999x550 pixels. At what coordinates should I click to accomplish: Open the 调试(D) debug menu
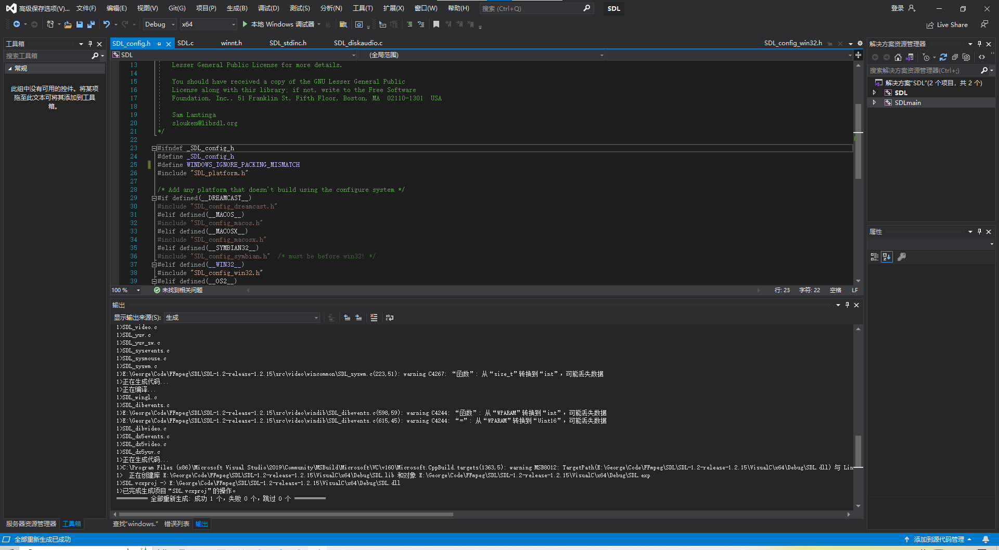(x=268, y=8)
